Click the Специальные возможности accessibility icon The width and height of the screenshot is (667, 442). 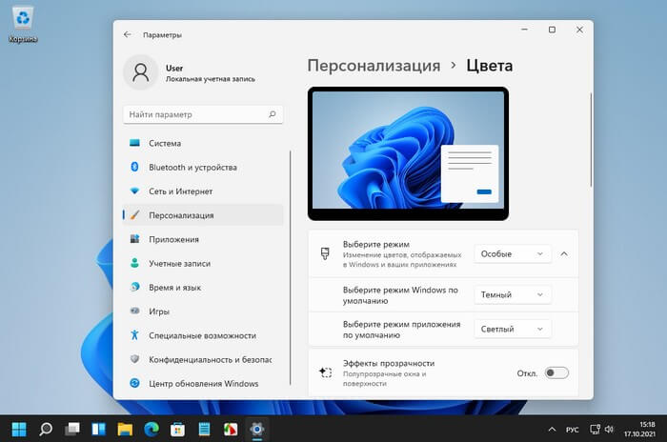point(134,334)
